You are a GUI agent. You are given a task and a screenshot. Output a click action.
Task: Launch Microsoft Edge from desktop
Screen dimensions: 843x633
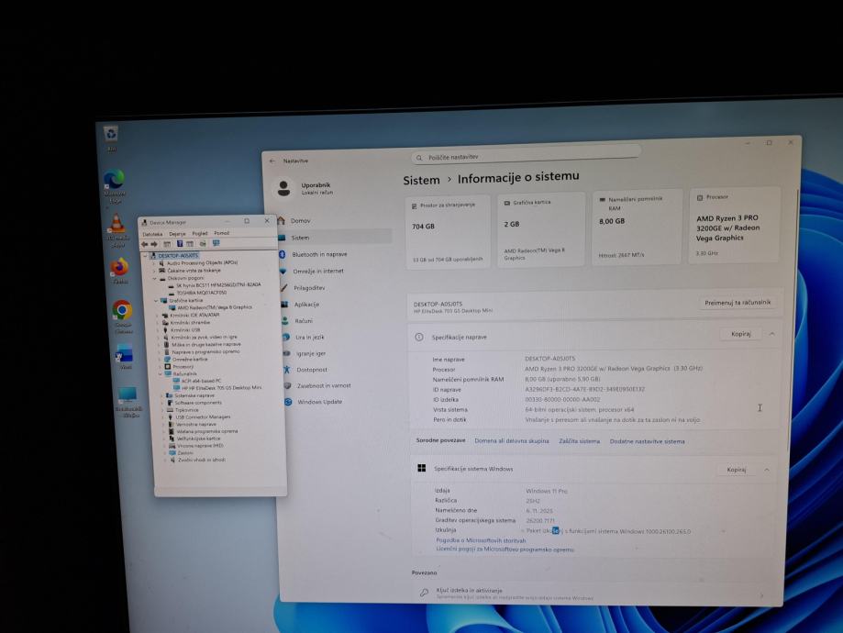coord(115,185)
